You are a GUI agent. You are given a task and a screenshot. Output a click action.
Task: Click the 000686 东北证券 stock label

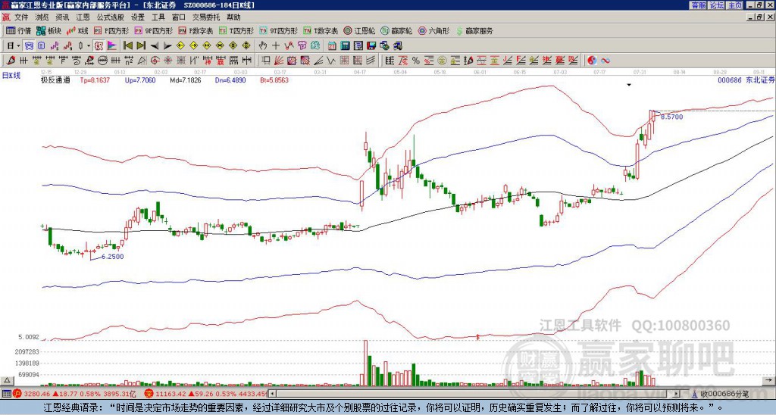746,80
